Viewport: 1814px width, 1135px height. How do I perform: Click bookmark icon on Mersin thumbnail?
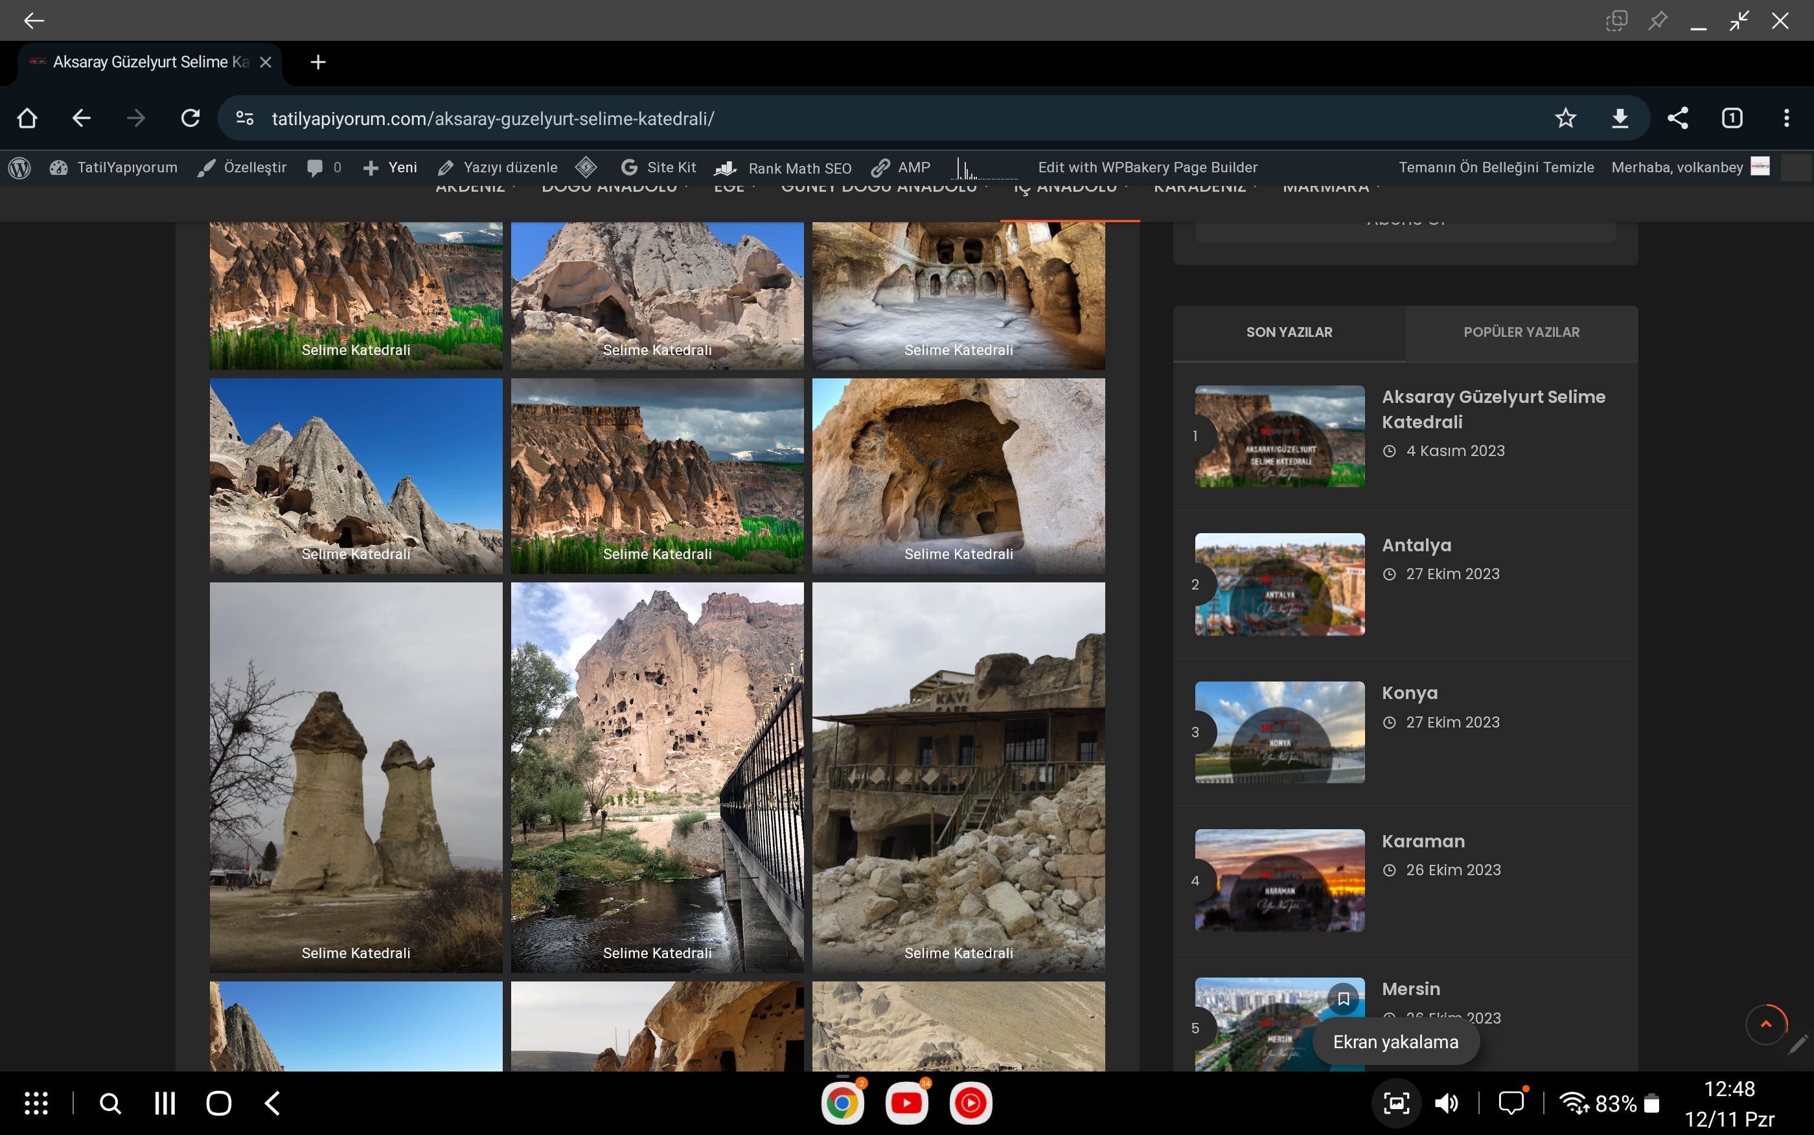(1344, 998)
